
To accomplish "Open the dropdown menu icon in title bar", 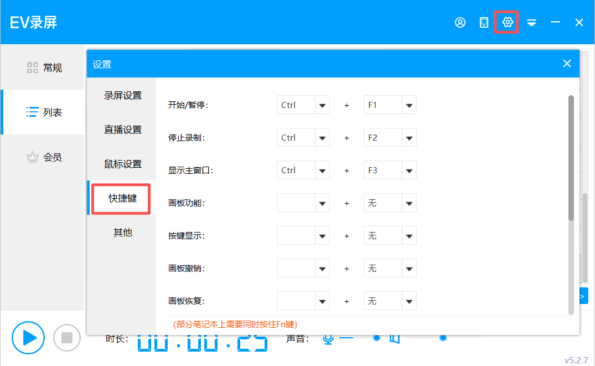I will [531, 23].
